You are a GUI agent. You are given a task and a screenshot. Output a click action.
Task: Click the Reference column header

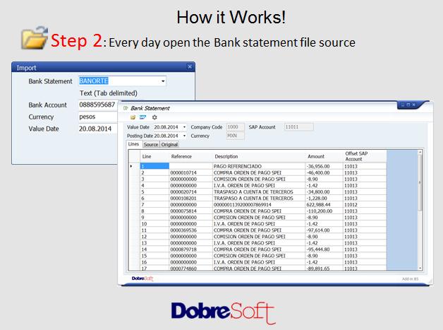pyautogui.click(x=190, y=156)
